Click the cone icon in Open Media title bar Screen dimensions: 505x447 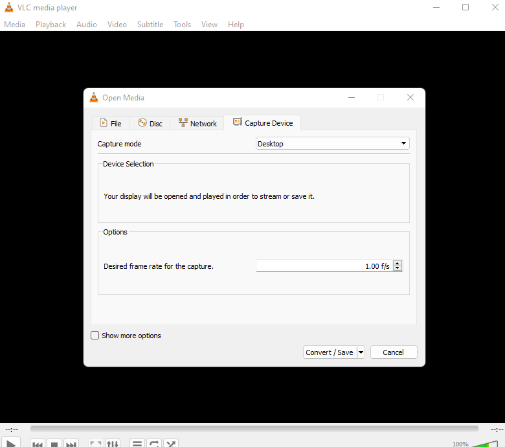click(x=94, y=97)
